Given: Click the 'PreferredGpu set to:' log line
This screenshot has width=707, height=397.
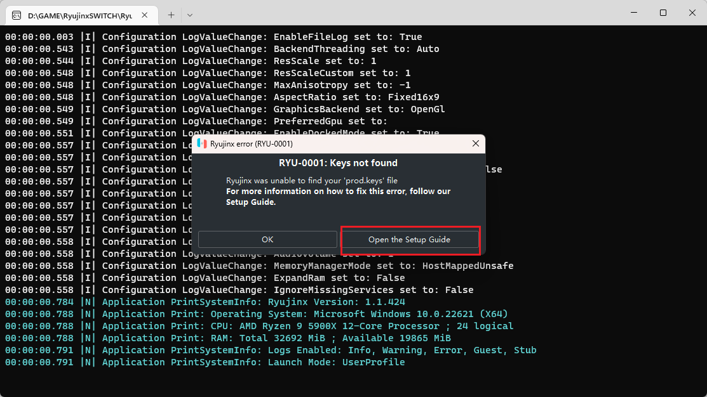Looking at the screenshot, I should [196, 122].
